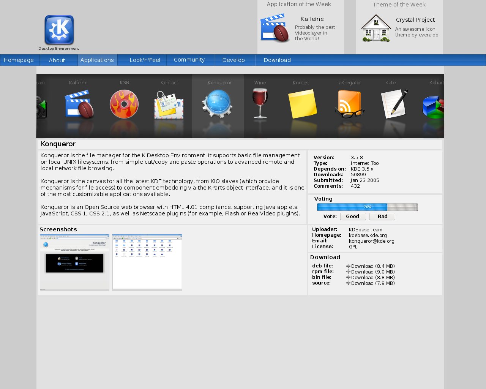Screen dimensions: 486x389
Task: Click the Kaffeine title link in the Application of the Week box
Action: [312, 19]
